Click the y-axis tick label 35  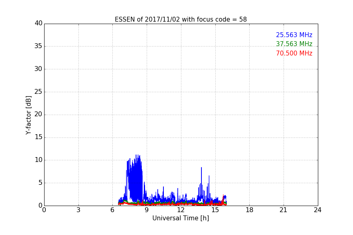38,46
